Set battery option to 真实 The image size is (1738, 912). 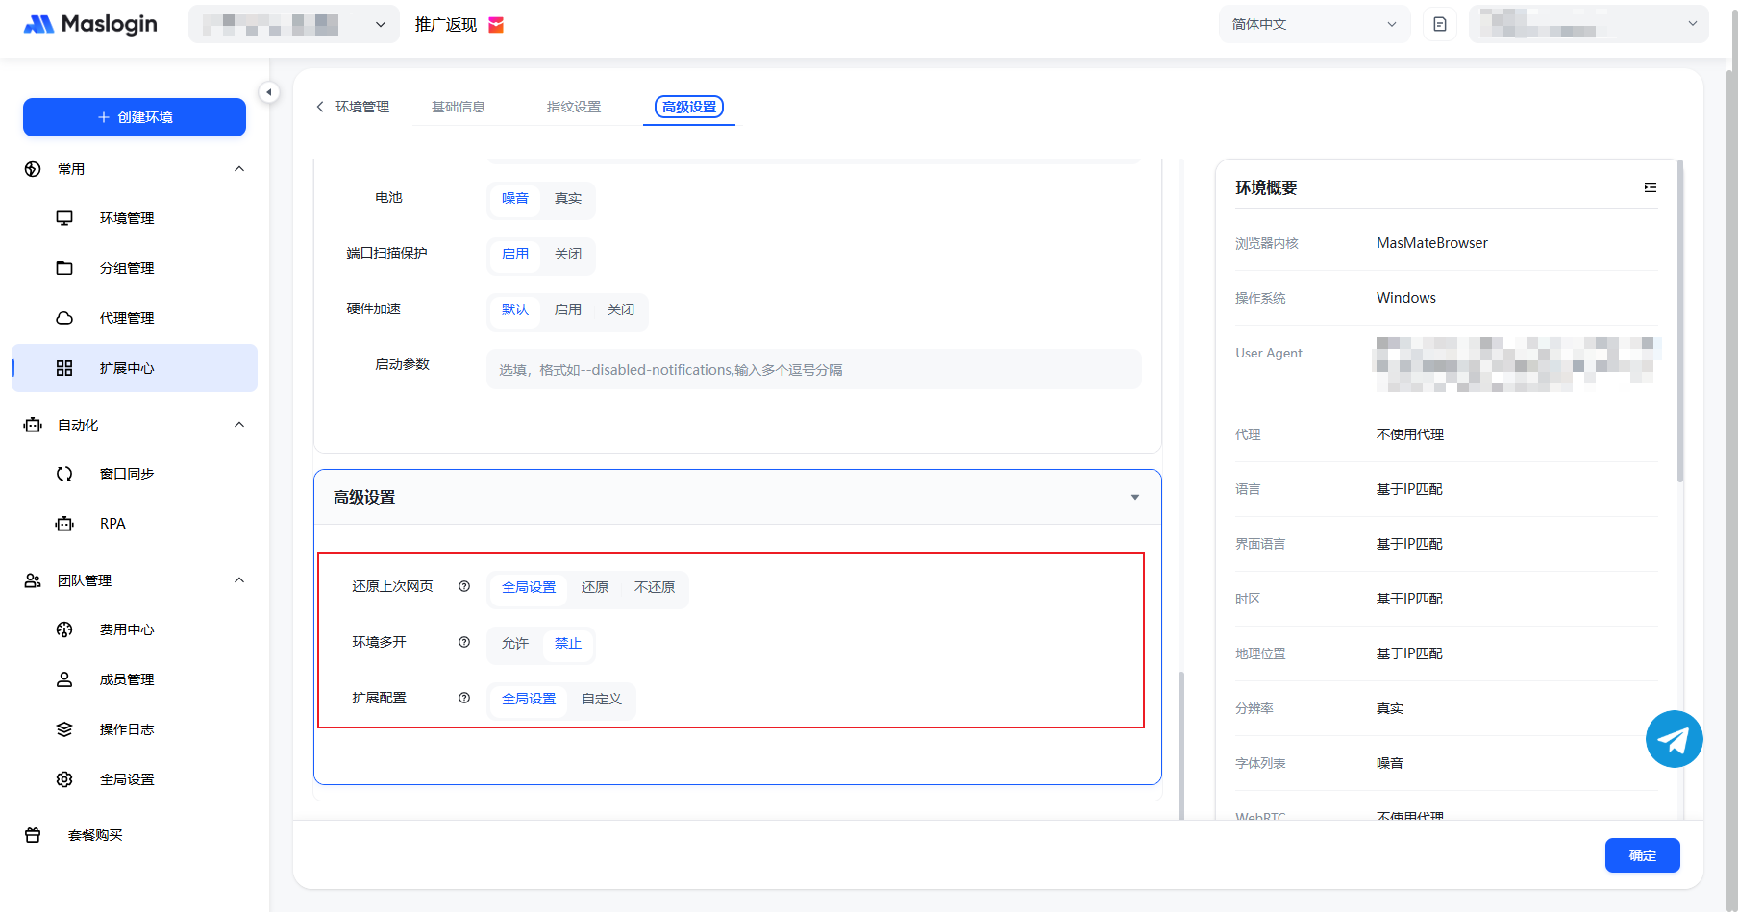pyautogui.click(x=568, y=199)
